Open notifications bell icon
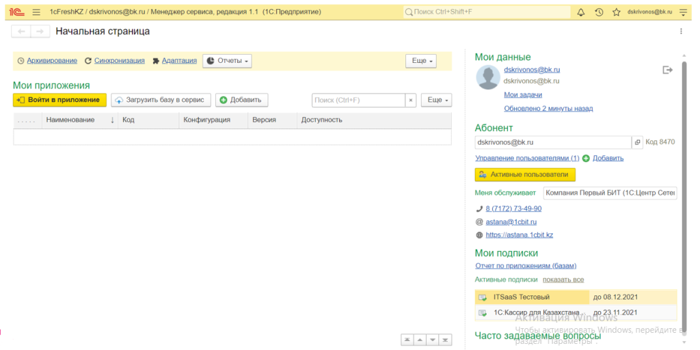The image size is (700, 350). [x=581, y=12]
